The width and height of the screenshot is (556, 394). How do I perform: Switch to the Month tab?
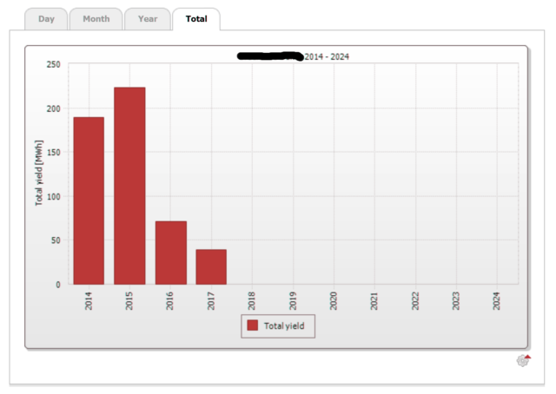tap(96, 18)
